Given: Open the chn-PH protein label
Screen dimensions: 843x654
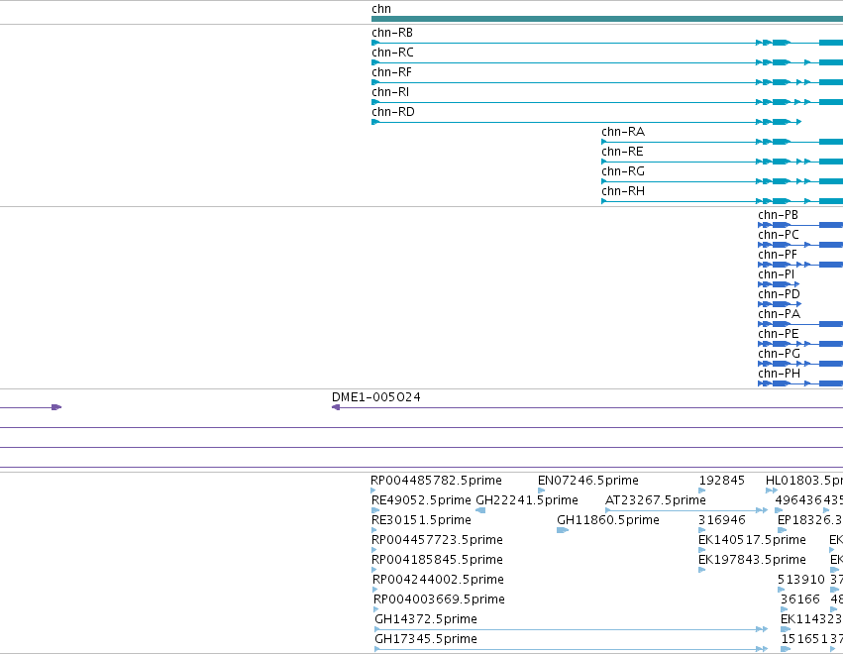Looking at the screenshot, I should 779,374.
